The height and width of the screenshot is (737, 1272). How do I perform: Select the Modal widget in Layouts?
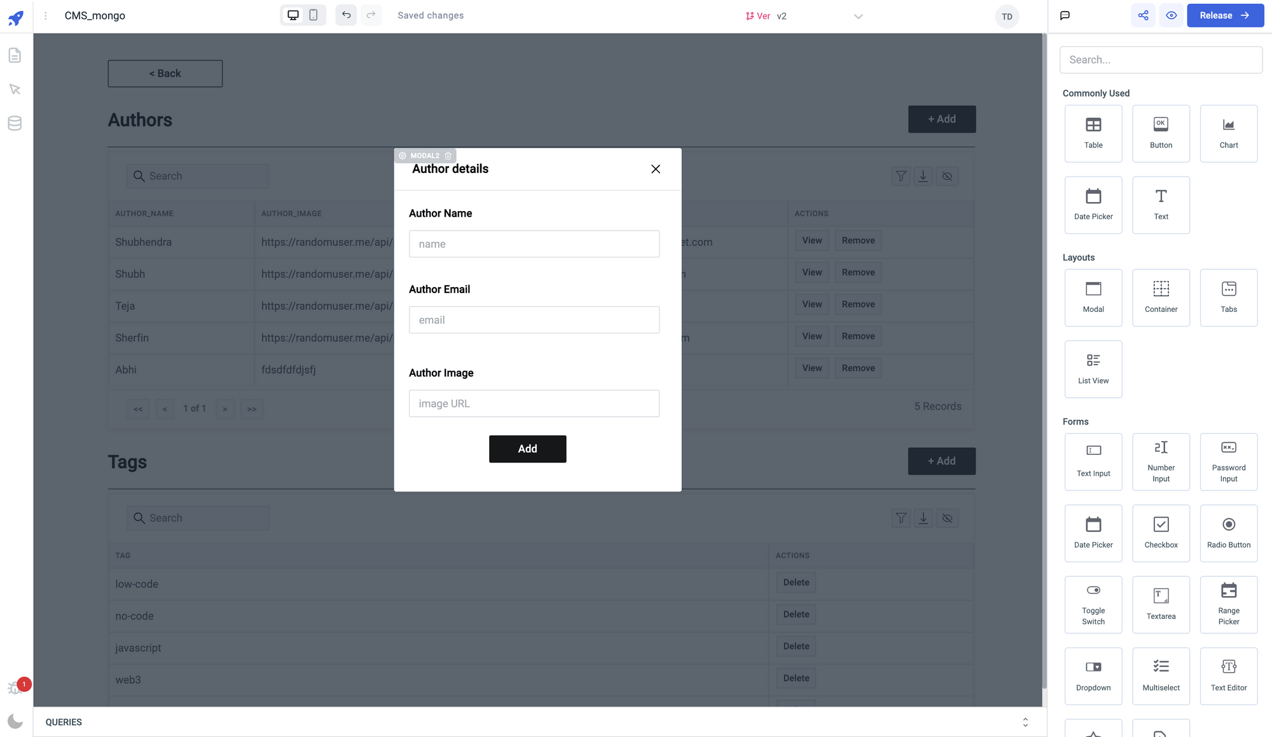coord(1093,297)
